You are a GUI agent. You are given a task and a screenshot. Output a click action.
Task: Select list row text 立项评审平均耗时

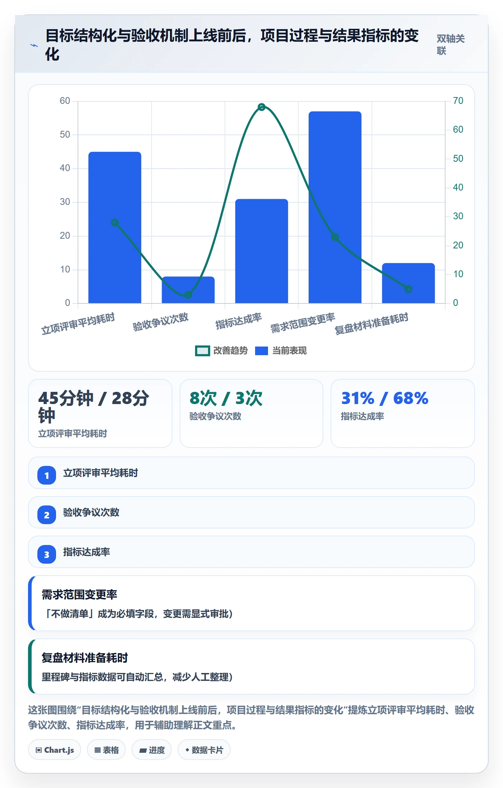pyautogui.click(x=101, y=473)
